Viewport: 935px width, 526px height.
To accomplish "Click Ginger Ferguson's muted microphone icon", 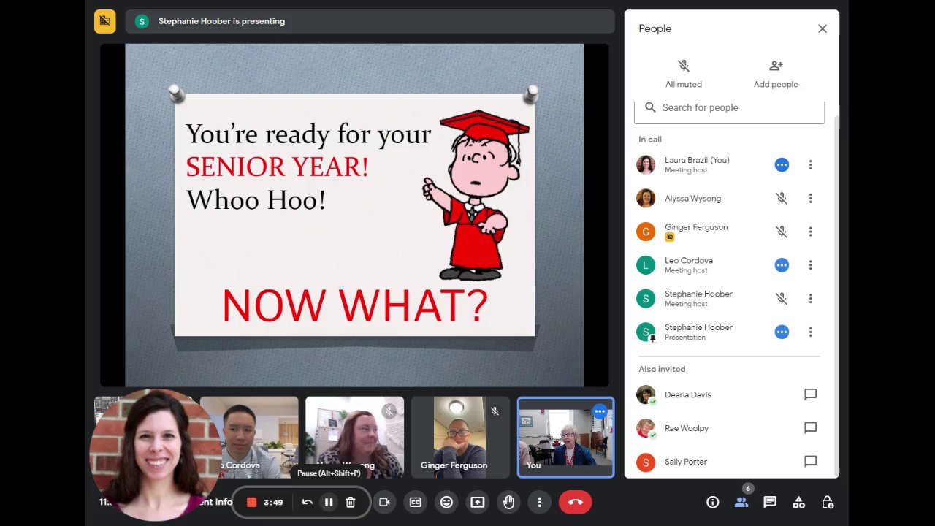I will 782,232.
